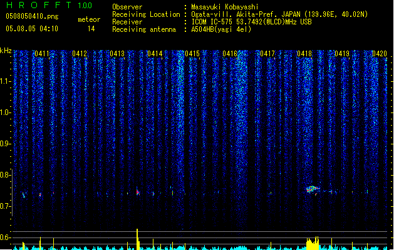Click the 0420 time marker
The width and height of the screenshot is (394, 250).
tap(380, 54)
